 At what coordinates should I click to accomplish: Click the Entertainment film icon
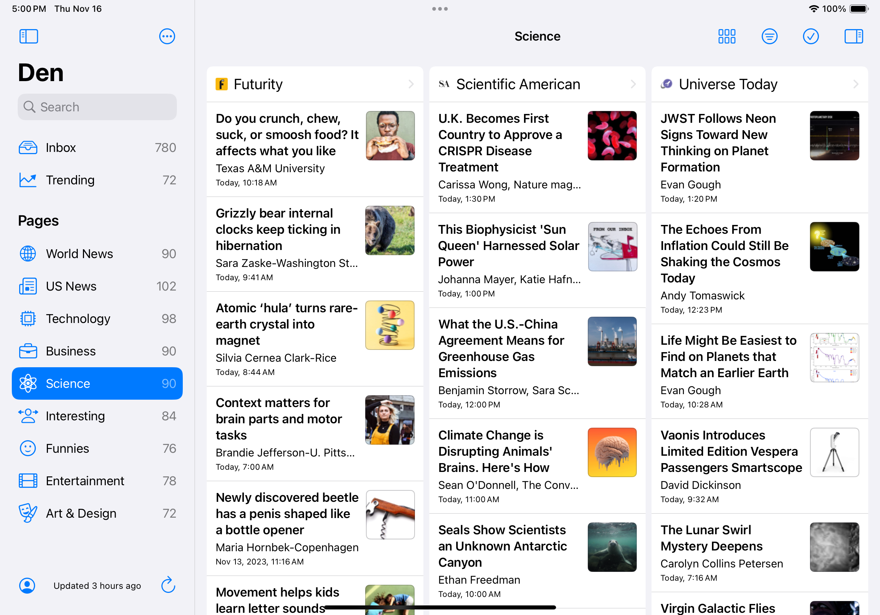pyautogui.click(x=28, y=480)
